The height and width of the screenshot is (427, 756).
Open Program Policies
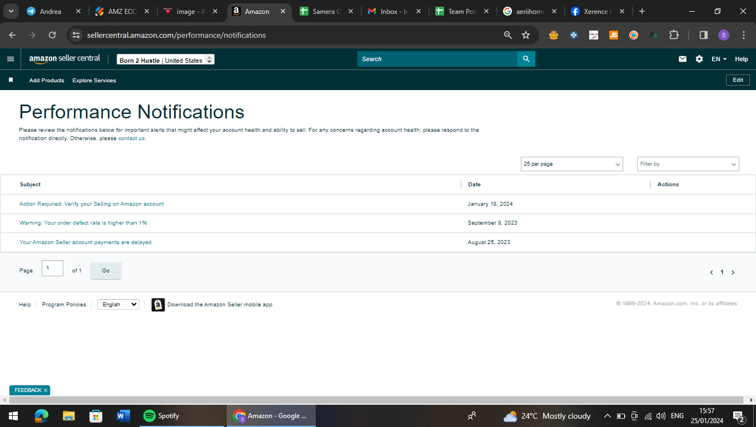[64, 305]
